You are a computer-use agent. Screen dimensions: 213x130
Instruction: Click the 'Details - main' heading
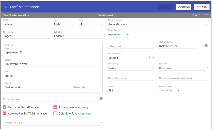point(106,15)
